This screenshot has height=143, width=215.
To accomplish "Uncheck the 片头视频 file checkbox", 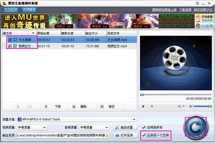I will click(x=10, y=40).
